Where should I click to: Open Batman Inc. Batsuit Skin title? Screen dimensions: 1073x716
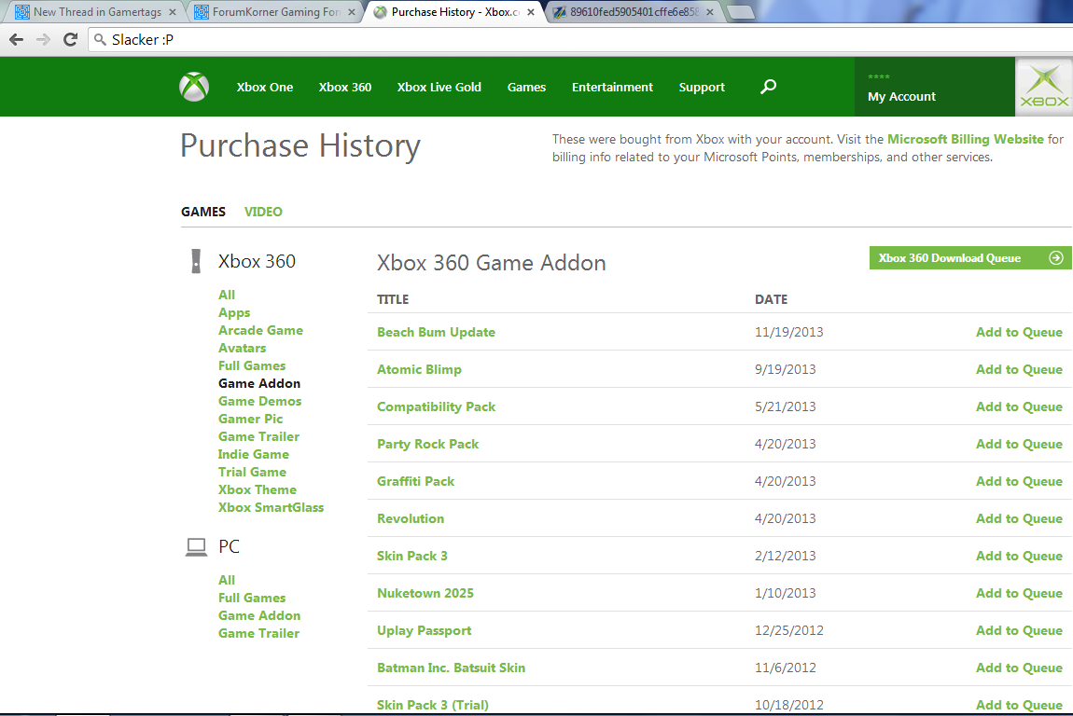tap(451, 668)
